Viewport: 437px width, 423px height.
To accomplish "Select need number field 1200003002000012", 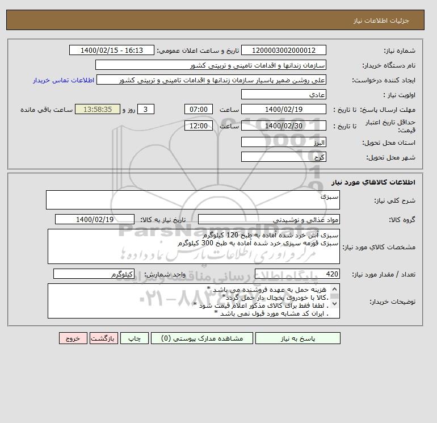I will [x=283, y=50].
